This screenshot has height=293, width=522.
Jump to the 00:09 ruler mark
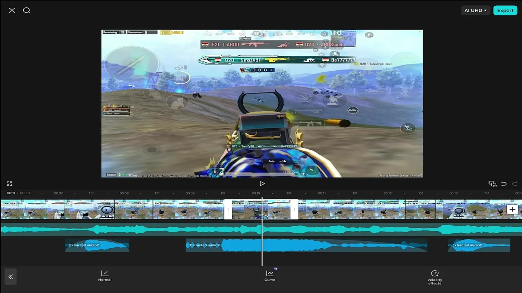tap(190, 193)
